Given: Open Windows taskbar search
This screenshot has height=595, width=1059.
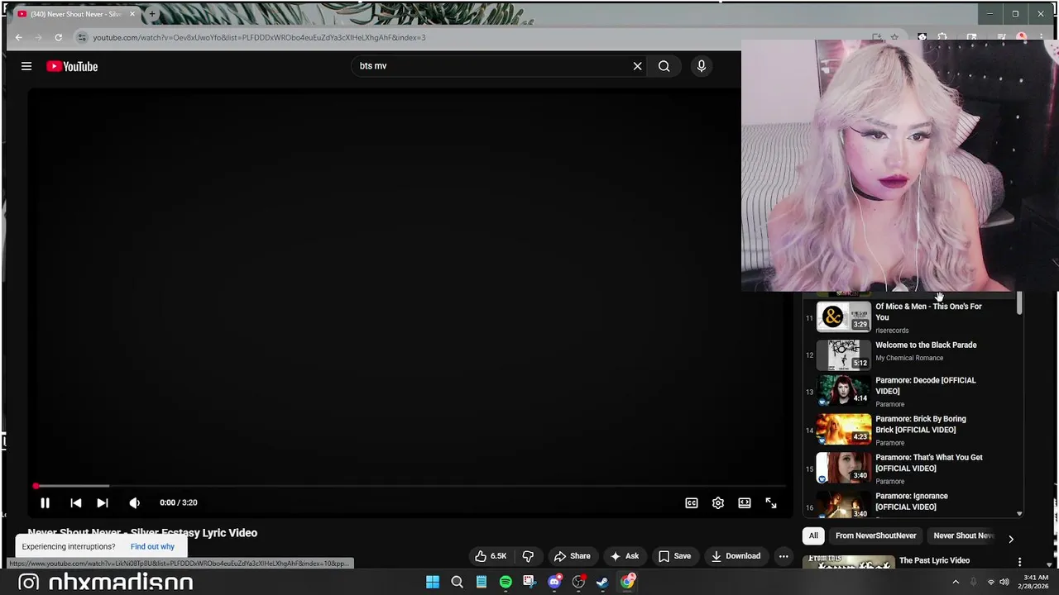Looking at the screenshot, I should click(457, 582).
